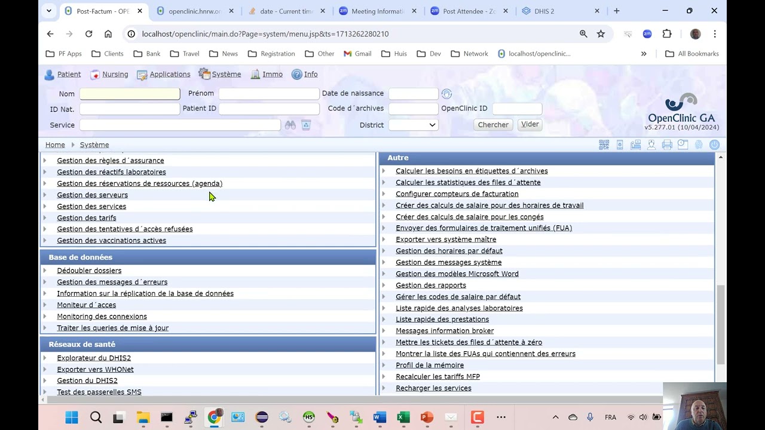
Task: Open PowerPoint from taskbar
Action: 427,417
